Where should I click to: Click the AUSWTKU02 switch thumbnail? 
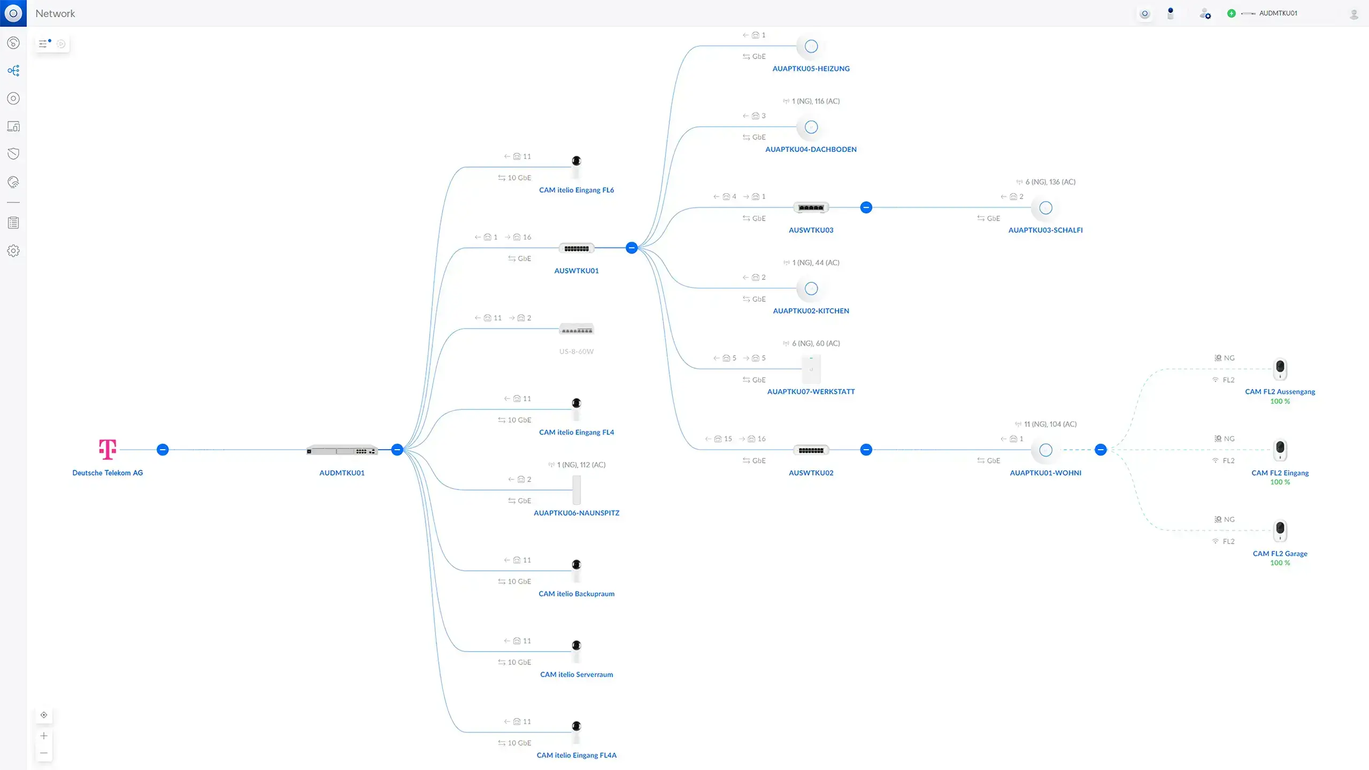pyautogui.click(x=811, y=450)
